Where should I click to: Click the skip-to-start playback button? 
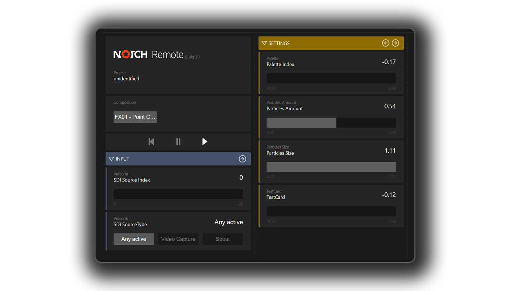[151, 141]
